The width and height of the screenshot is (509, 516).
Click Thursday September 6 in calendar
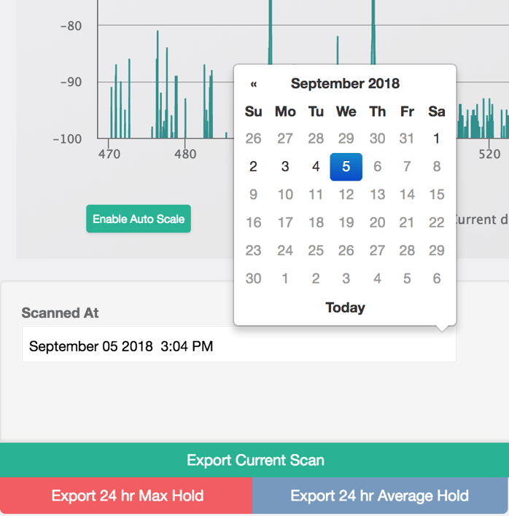pos(377,166)
